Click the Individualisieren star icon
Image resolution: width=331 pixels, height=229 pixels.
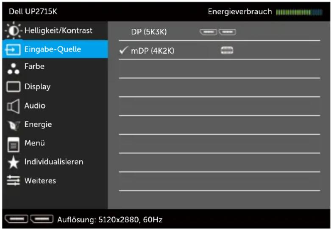(x=13, y=162)
